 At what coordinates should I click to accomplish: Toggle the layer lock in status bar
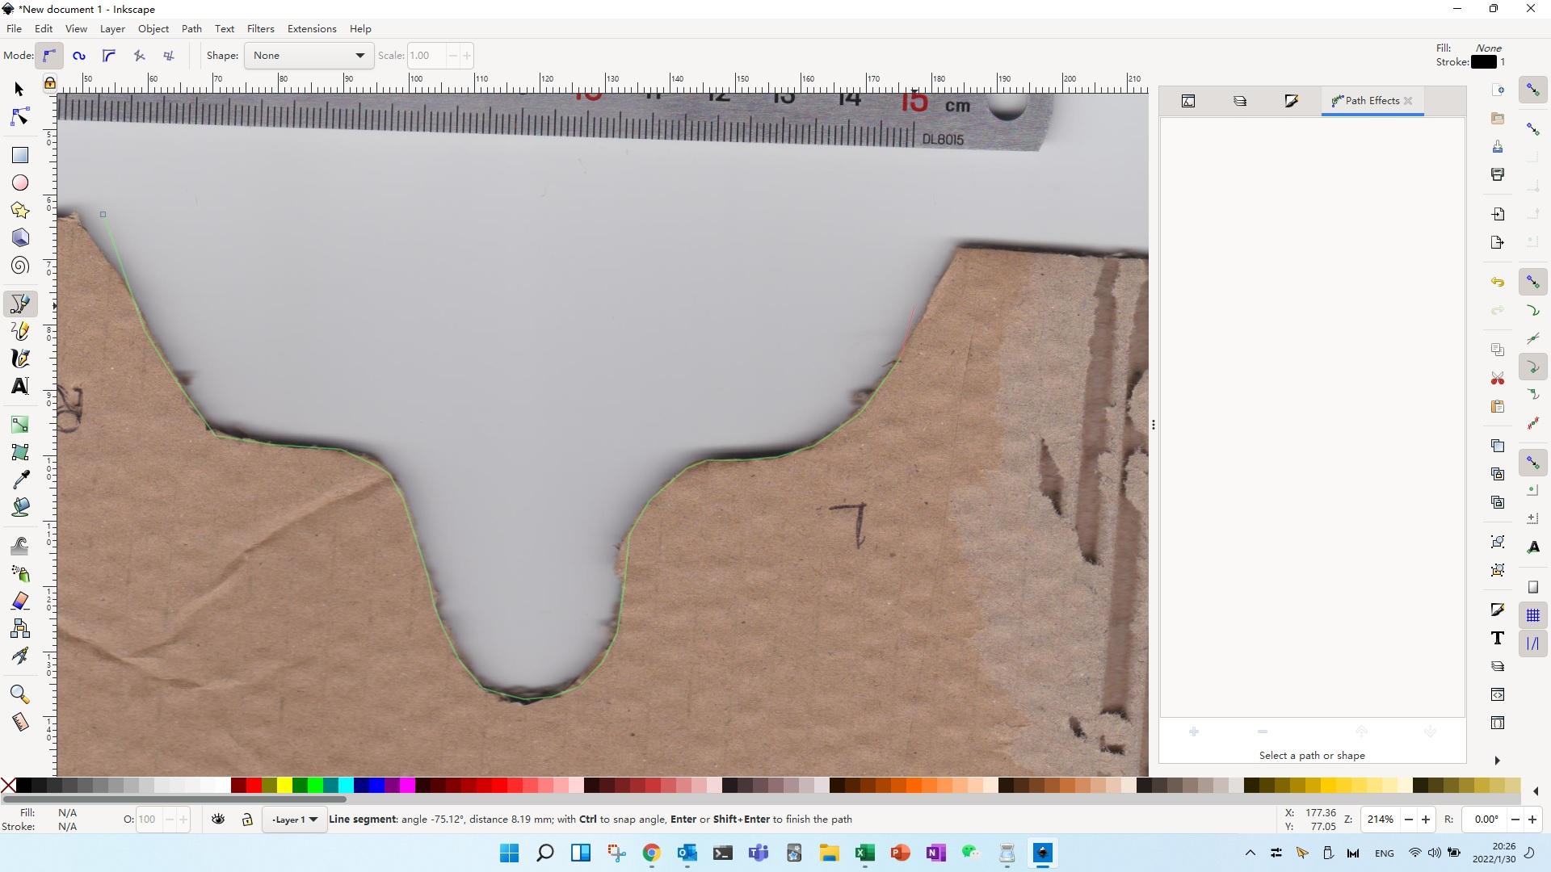[247, 819]
